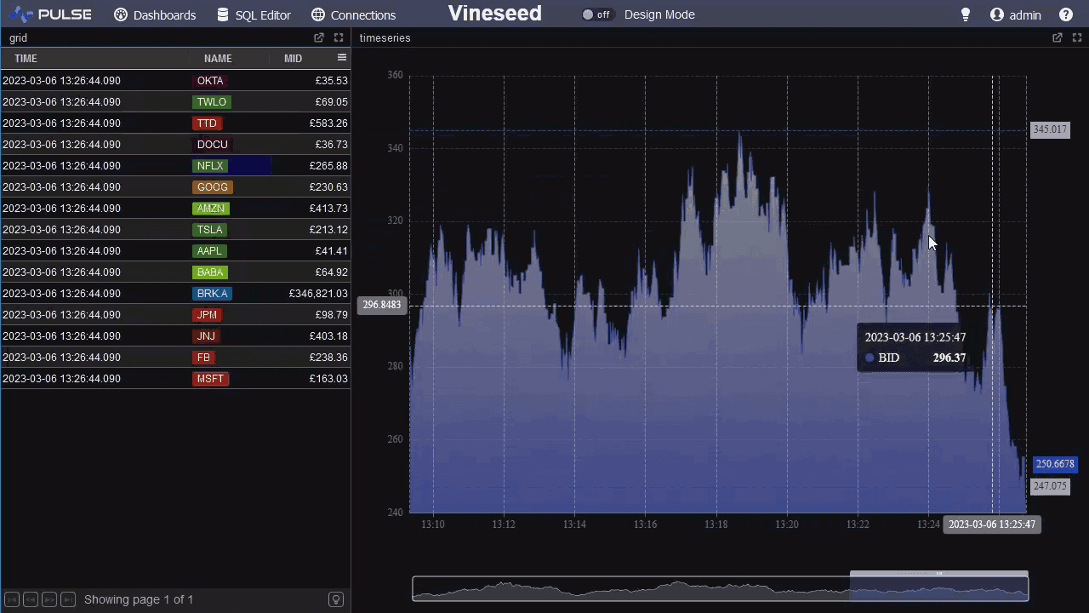Click the TSLA name tag
The width and height of the screenshot is (1089, 613).
(x=209, y=230)
